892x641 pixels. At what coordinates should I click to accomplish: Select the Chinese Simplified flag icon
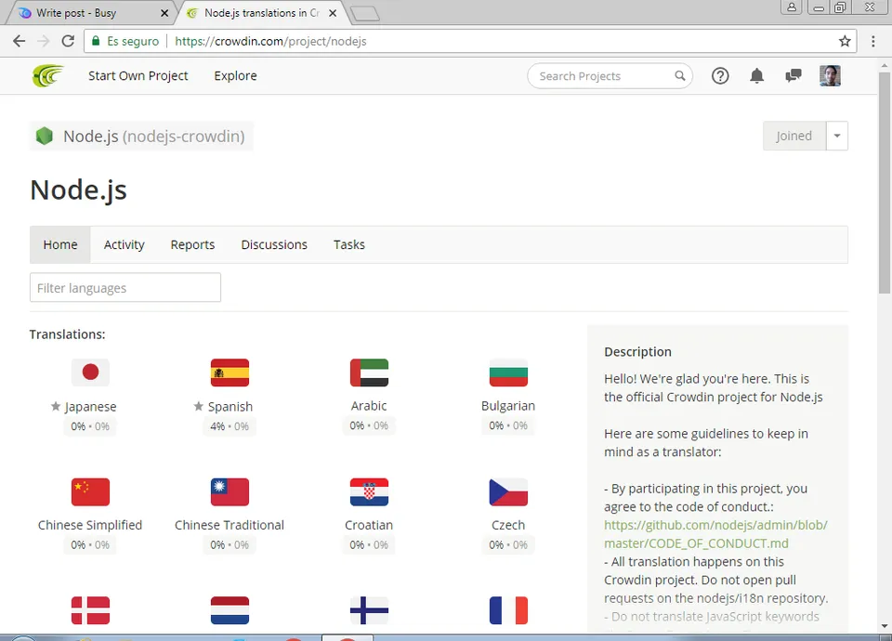90,491
